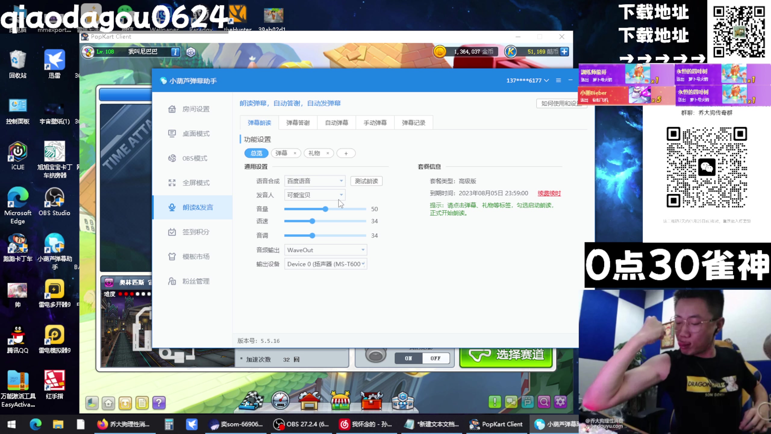Click the plus icon to add 酷币
Image resolution: width=771 pixels, height=434 pixels.
[x=565, y=52]
